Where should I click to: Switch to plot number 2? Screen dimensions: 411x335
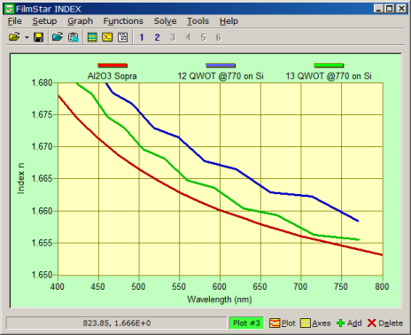(x=157, y=37)
